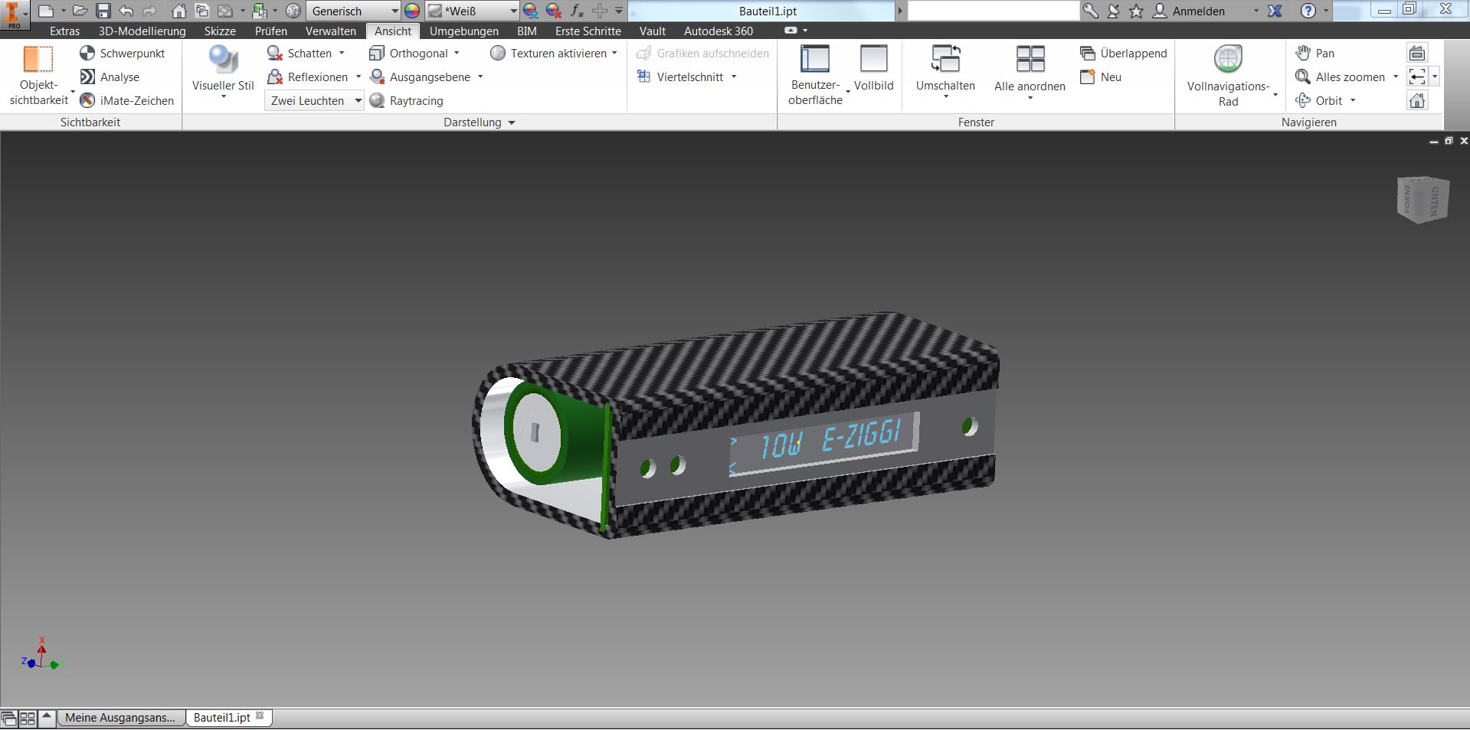Screen dimensions: 1470x730
Task: Click the Schwerpunkt center of gravity icon
Action: click(87, 53)
